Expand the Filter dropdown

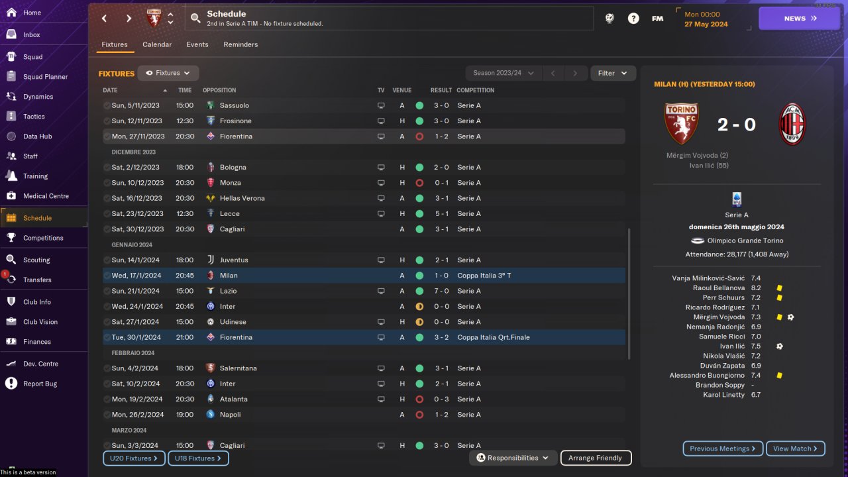(613, 73)
